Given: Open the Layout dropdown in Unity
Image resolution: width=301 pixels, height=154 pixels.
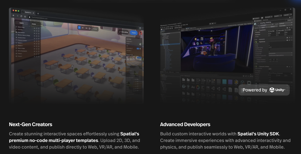Looking at the screenshot, I should click(288, 15).
